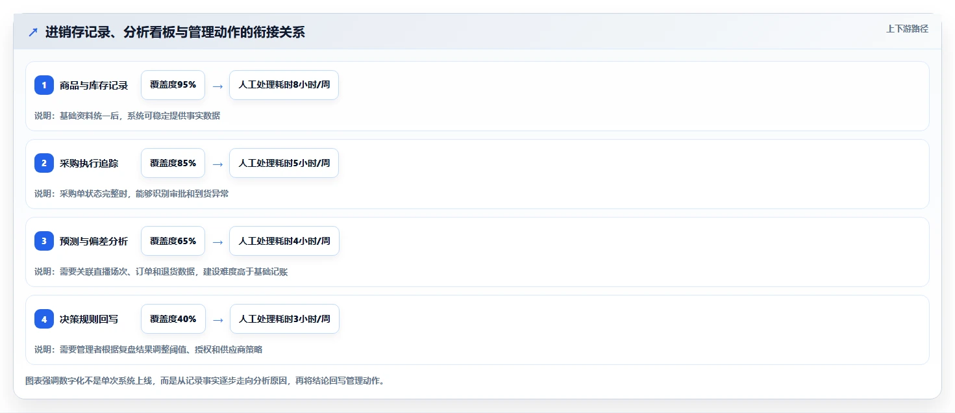
Task: Click the 覆盖度65% chip
Action: (173, 241)
